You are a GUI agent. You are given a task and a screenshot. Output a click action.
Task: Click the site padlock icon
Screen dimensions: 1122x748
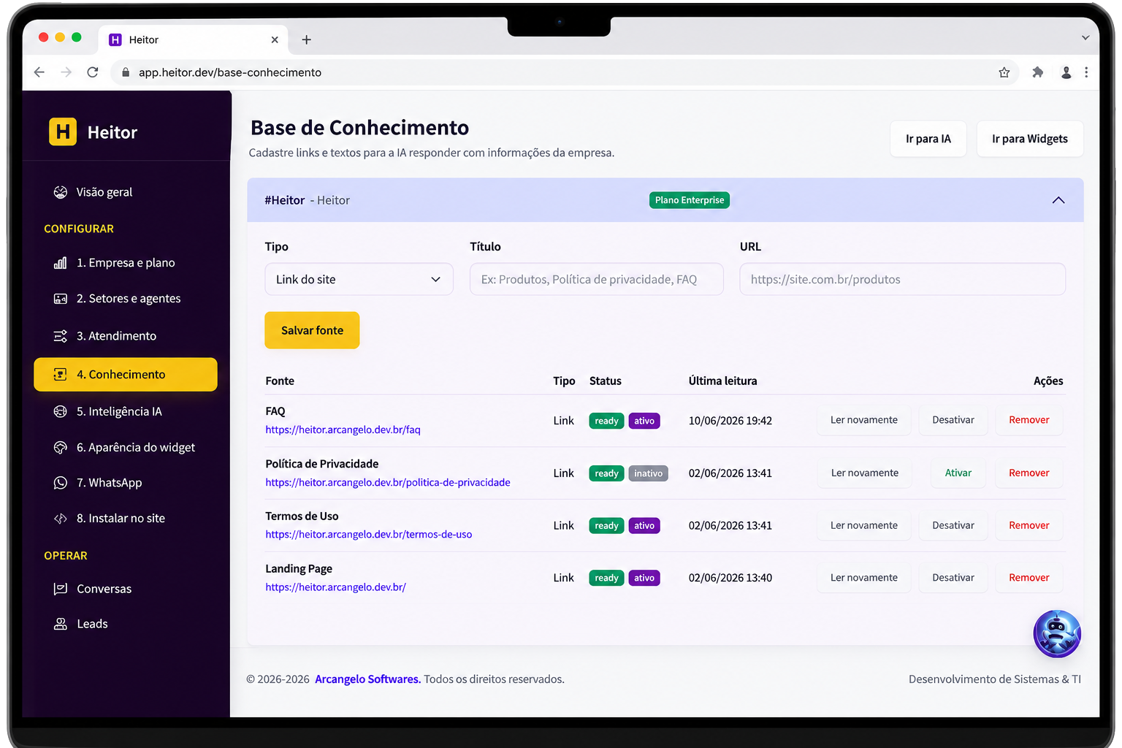point(126,72)
